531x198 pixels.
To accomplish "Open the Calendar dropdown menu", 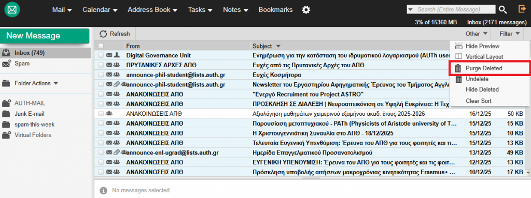I will pos(100,10).
